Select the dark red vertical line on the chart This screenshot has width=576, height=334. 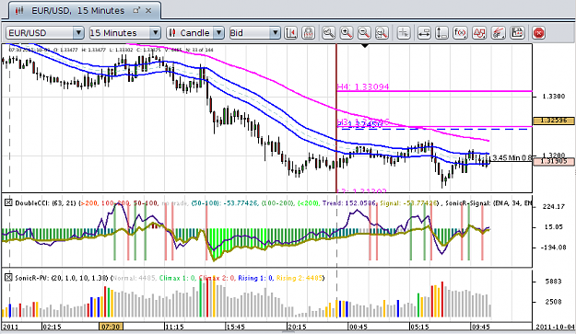[336, 118]
